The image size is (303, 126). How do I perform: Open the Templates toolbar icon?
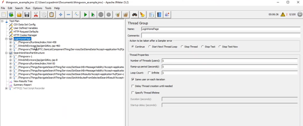click(11, 15)
